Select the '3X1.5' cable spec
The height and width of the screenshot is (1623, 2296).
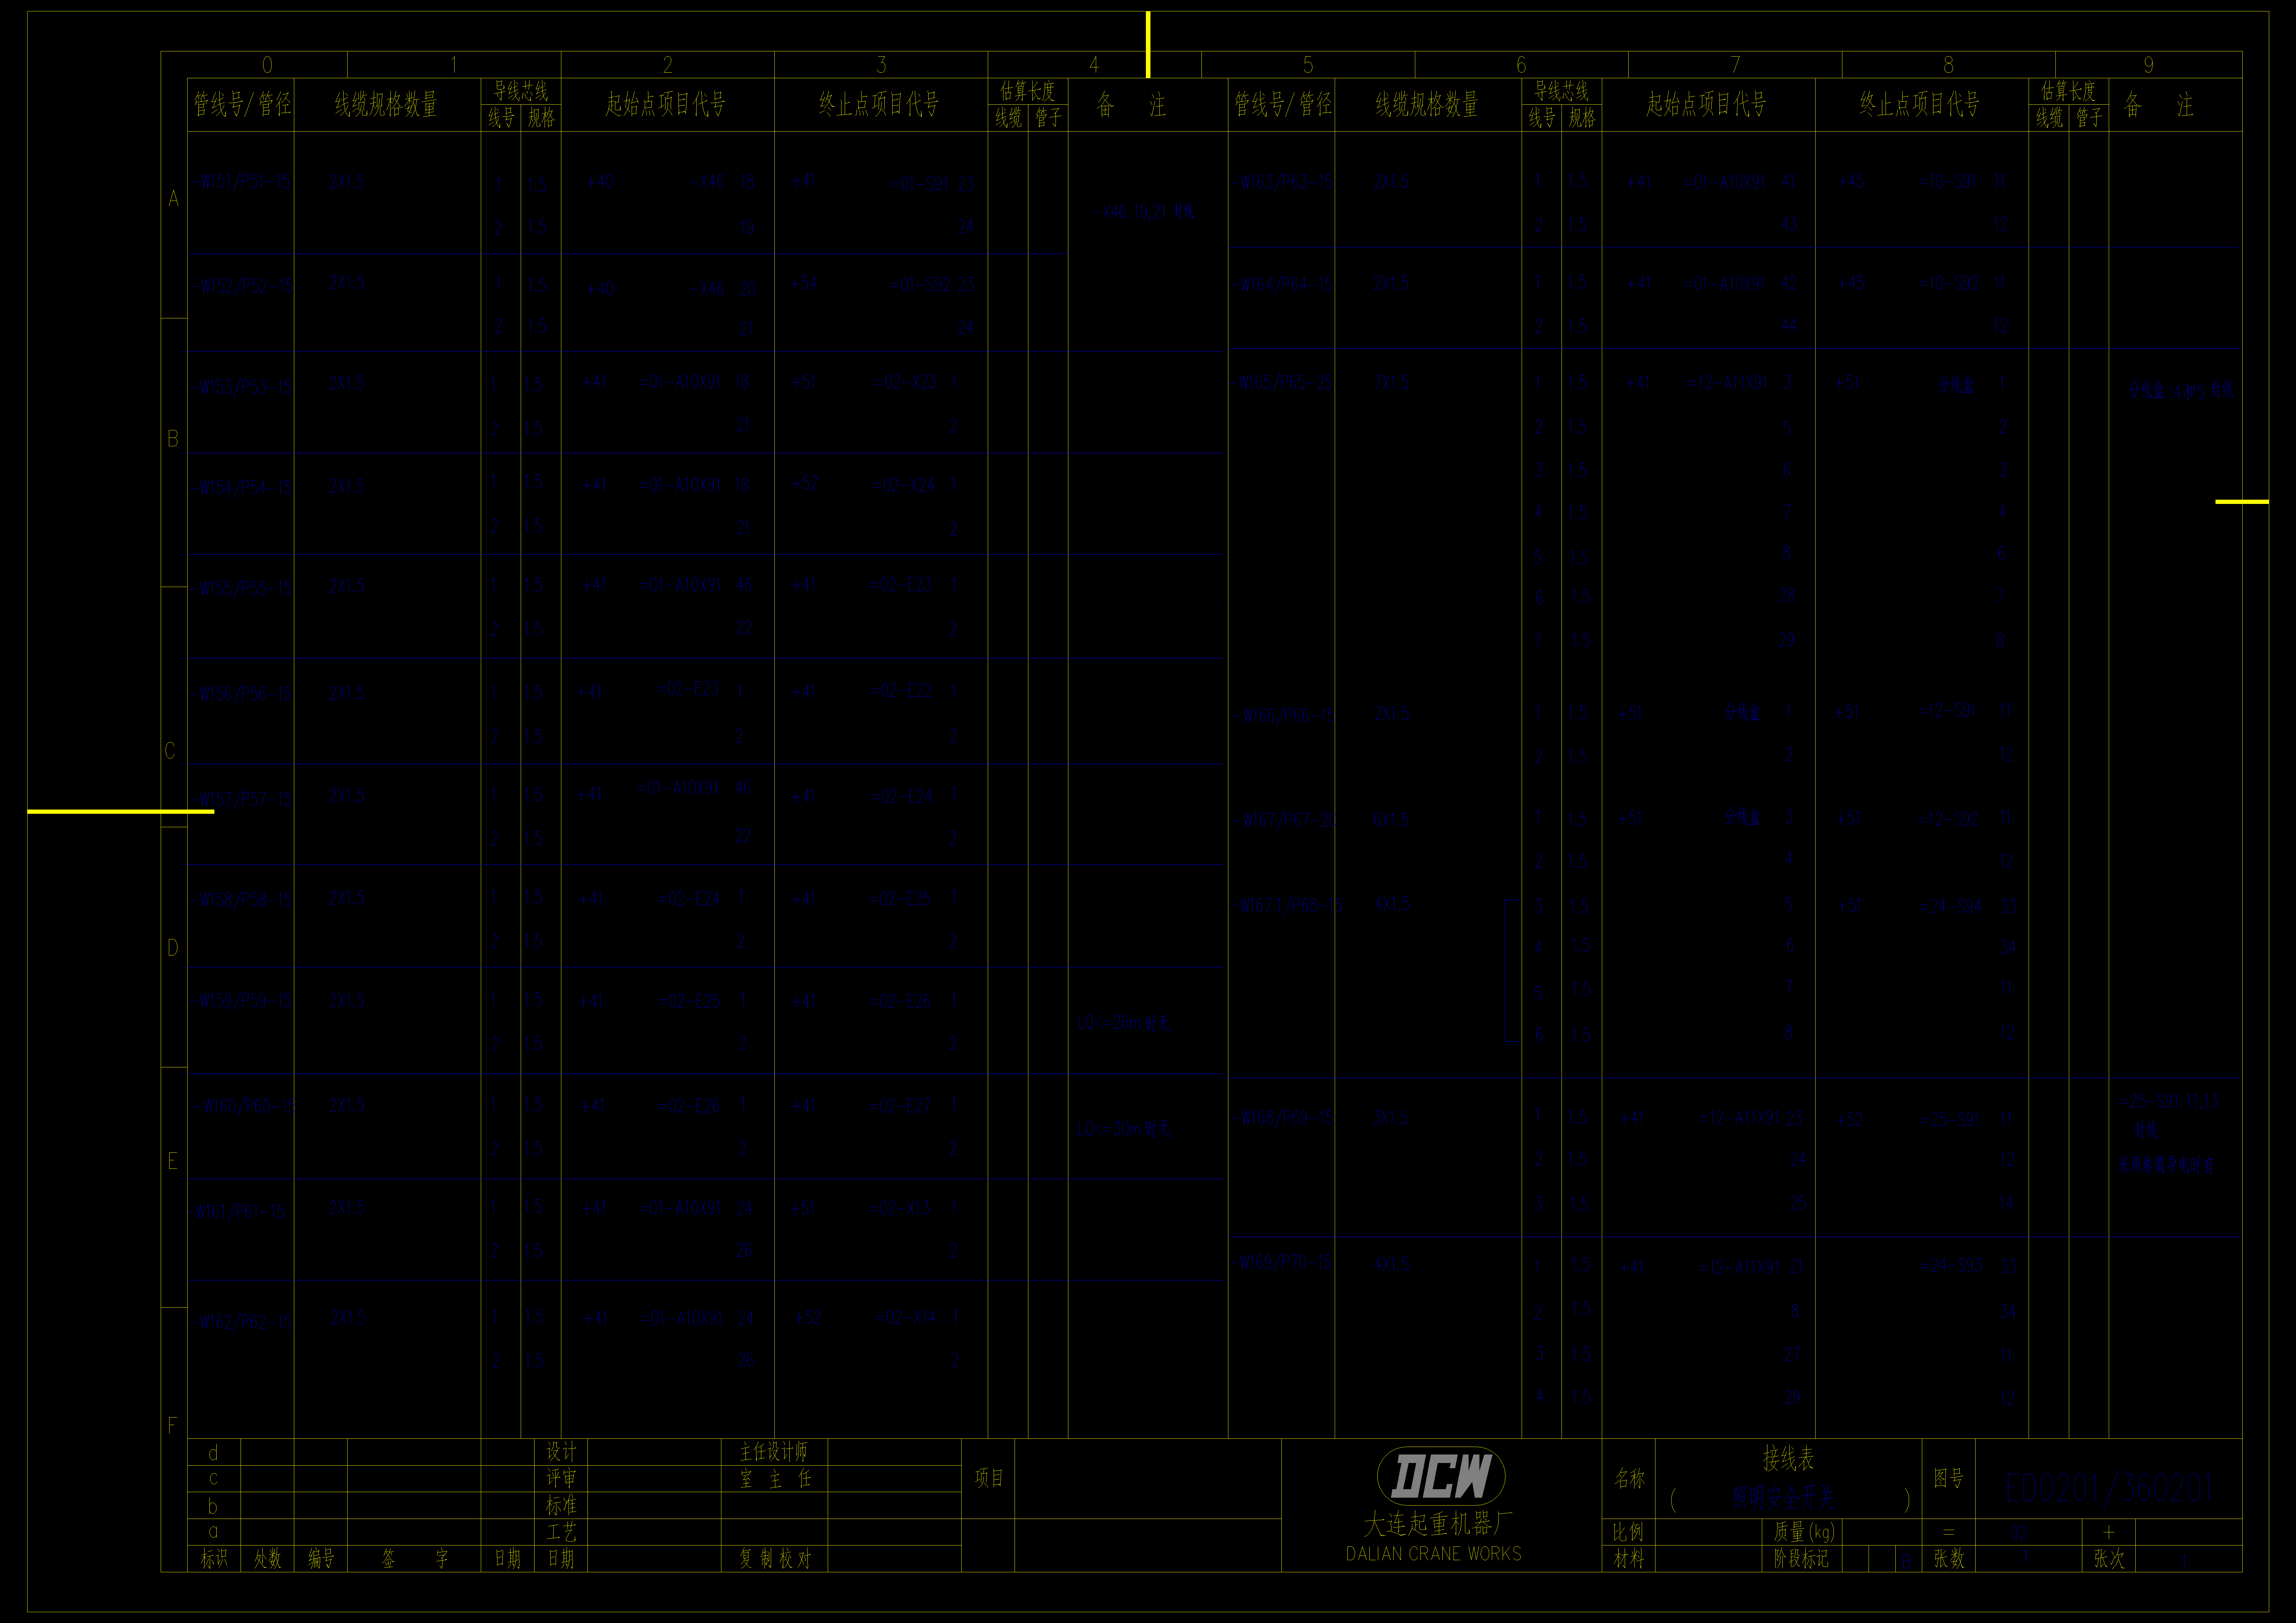pos(1391,1117)
